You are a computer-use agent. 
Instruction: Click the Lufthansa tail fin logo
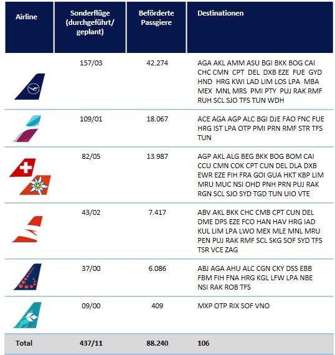30,87
